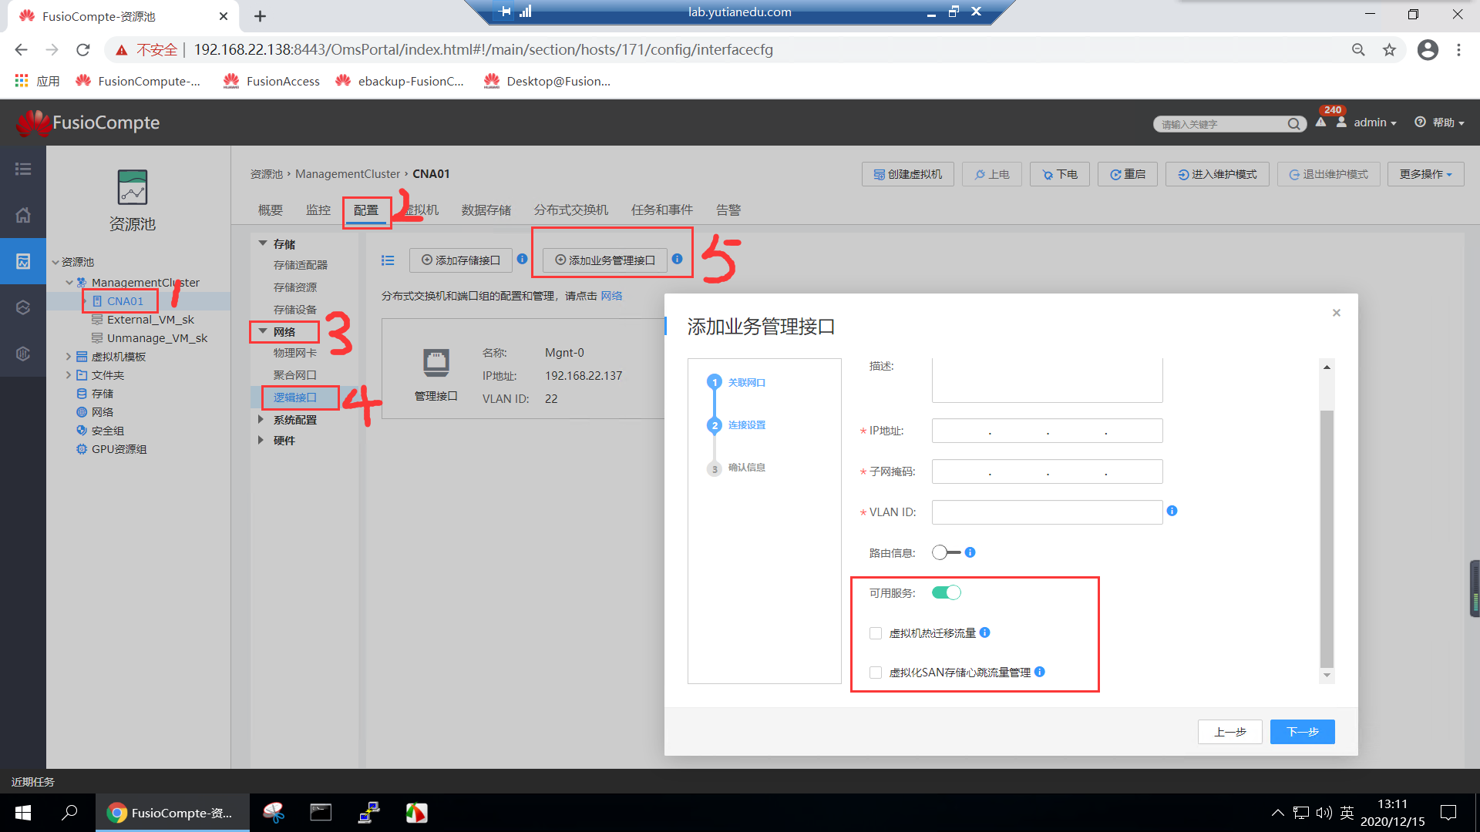Click info icon beside 虚拟机热迁移流量
Viewport: 1480px width, 832px height.
click(x=984, y=632)
